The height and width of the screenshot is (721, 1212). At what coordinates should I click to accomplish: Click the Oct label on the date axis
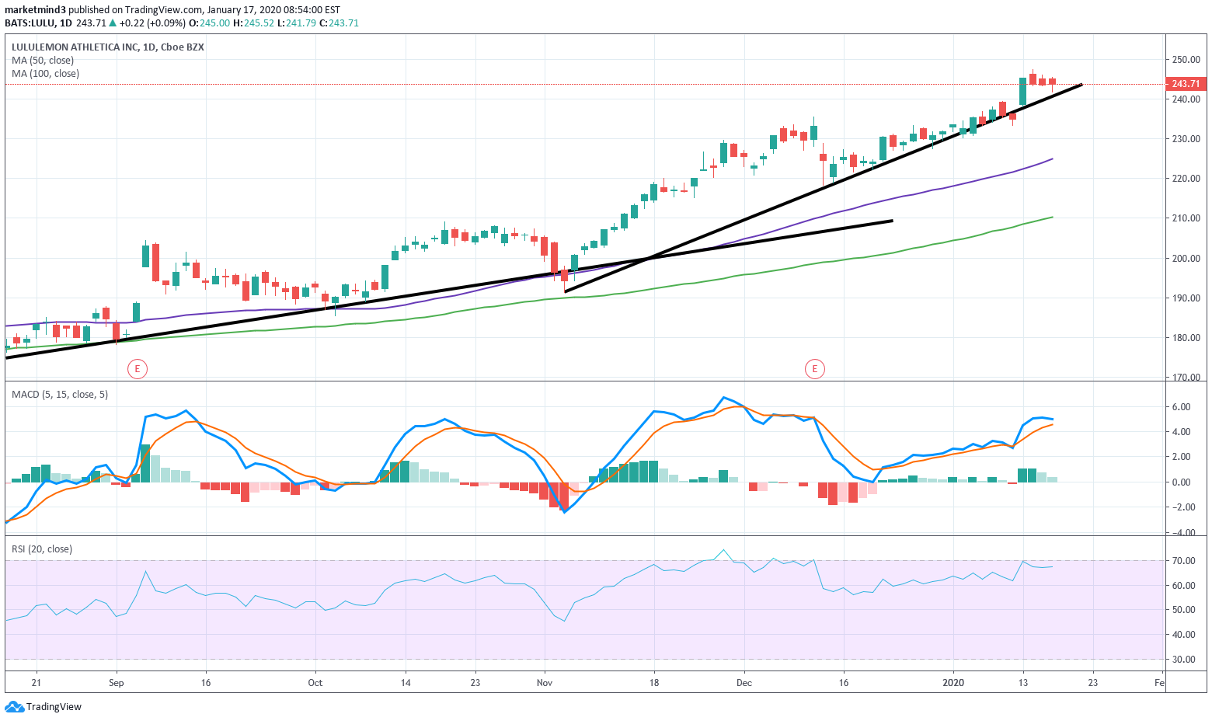click(315, 683)
